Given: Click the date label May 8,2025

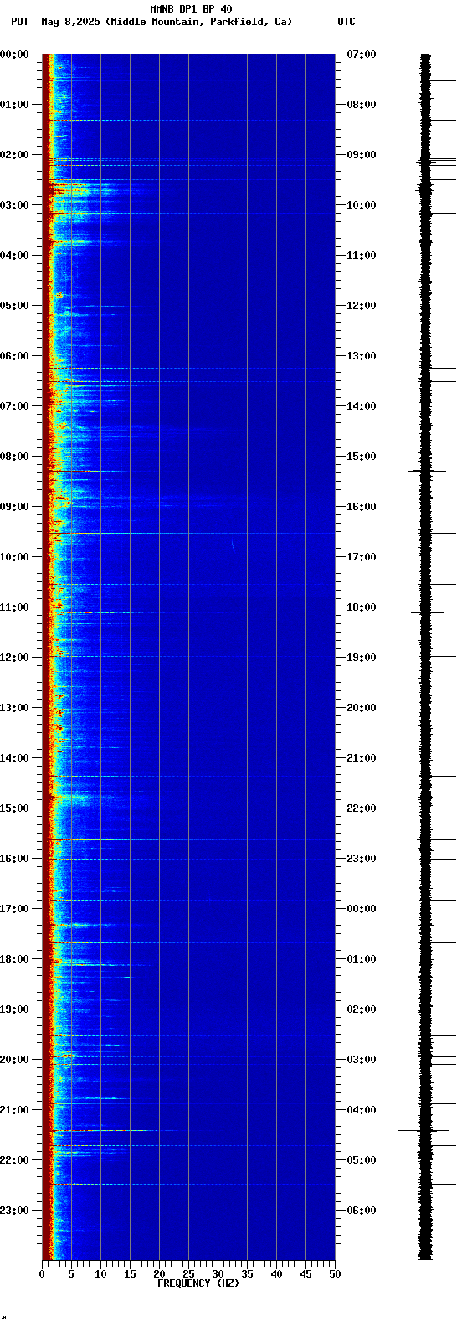Looking at the screenshot, I should (71, 22).
